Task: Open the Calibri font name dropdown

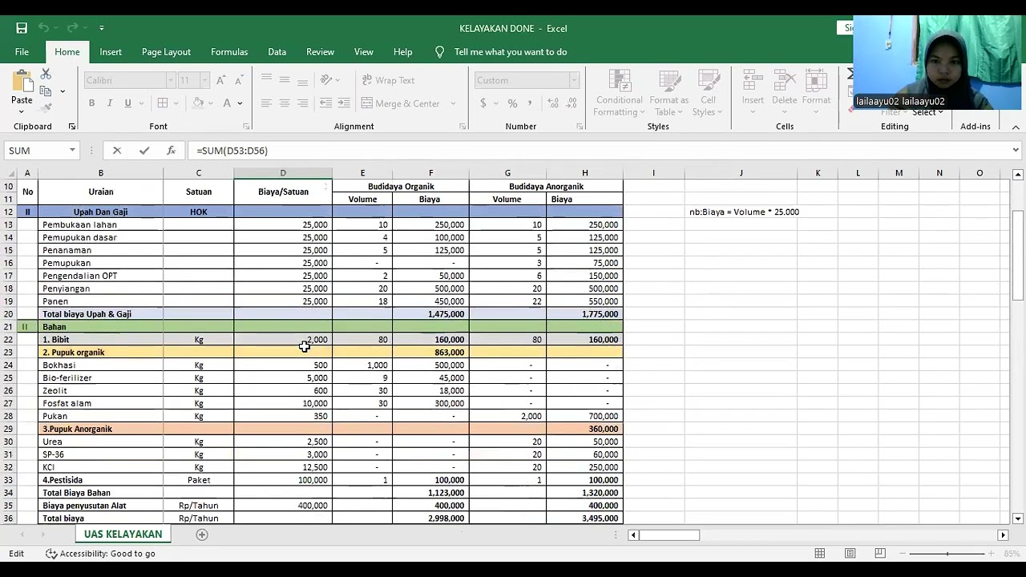Action: pyautogui.click(x=170, y=80)
